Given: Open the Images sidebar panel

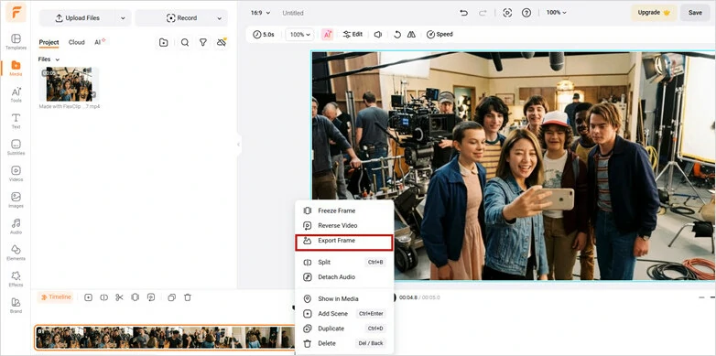Looking at the screenshot, I should [x=16, y=200].
